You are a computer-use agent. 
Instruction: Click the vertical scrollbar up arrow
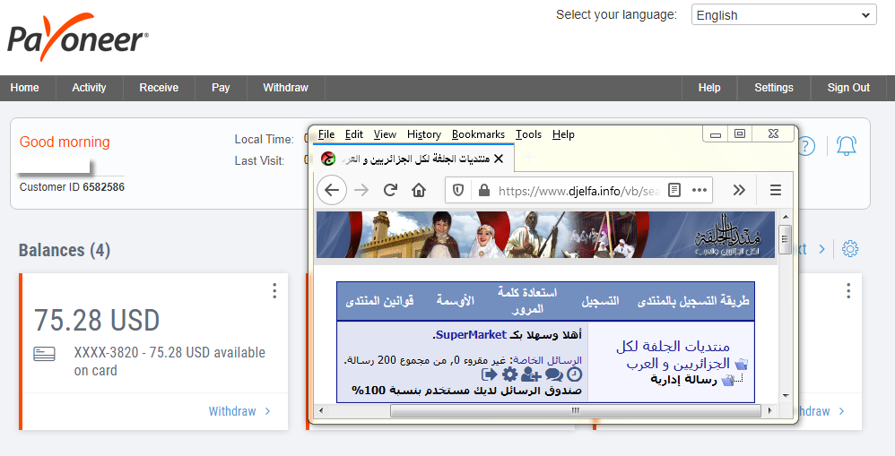pos(786,217)
